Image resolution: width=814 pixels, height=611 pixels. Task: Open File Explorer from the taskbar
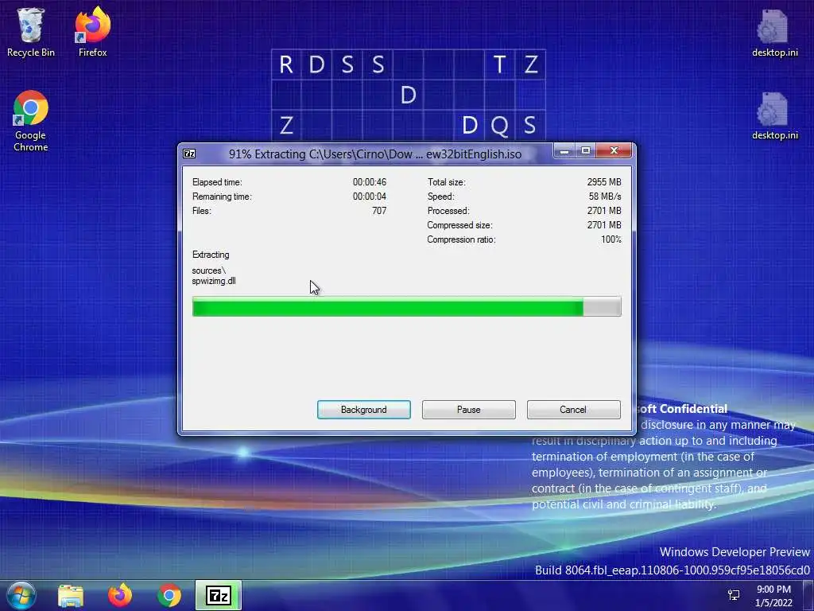(71, 596)
